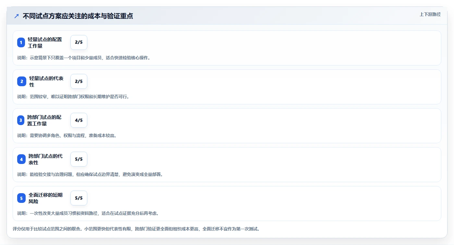Select the title 轻量试点的代表性
Screen dimensions: 454x245
[46, 81]
